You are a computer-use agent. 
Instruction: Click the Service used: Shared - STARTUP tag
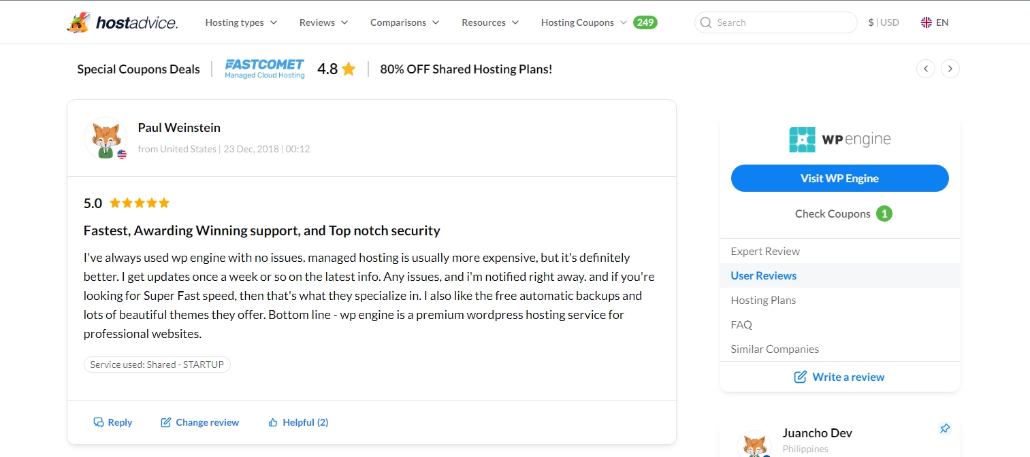pos(157,365)
